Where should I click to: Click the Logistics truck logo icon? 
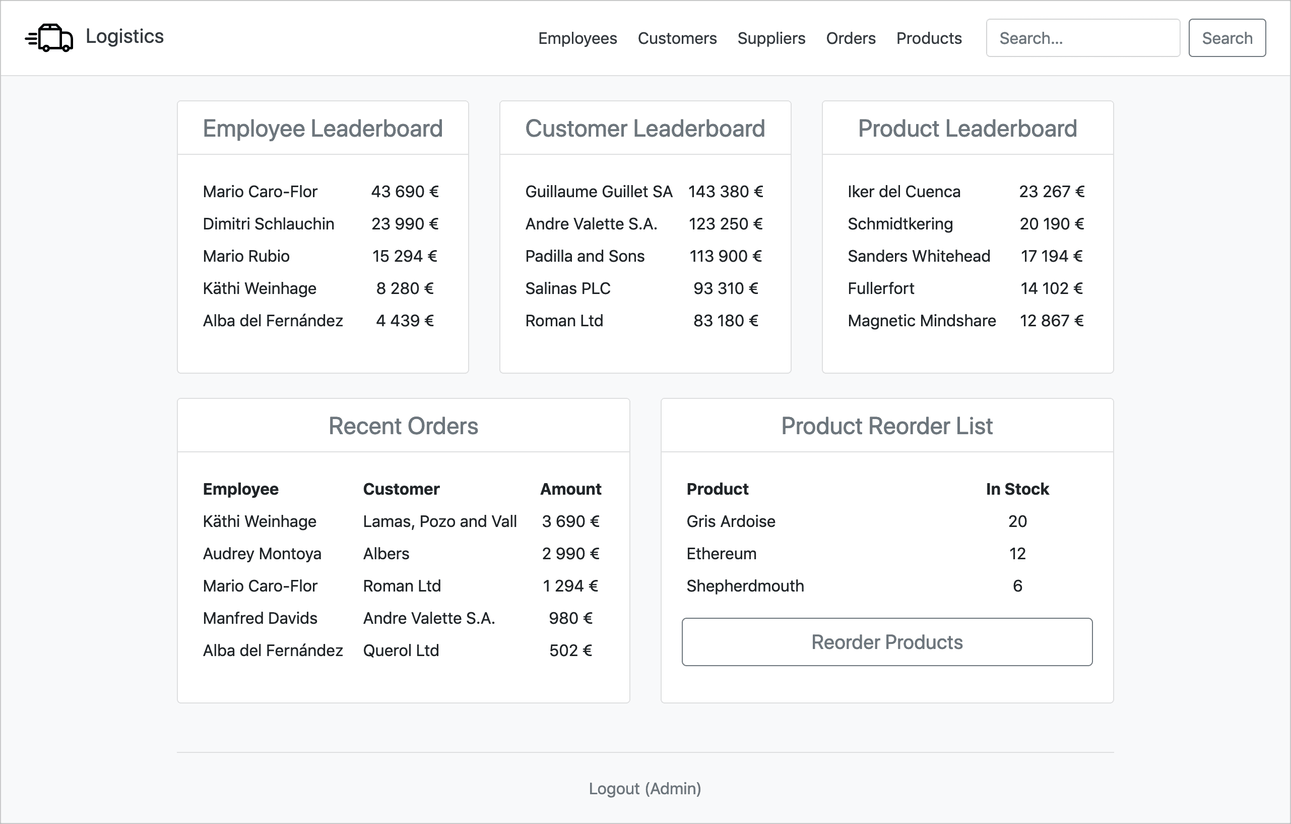tap(49, 37)
